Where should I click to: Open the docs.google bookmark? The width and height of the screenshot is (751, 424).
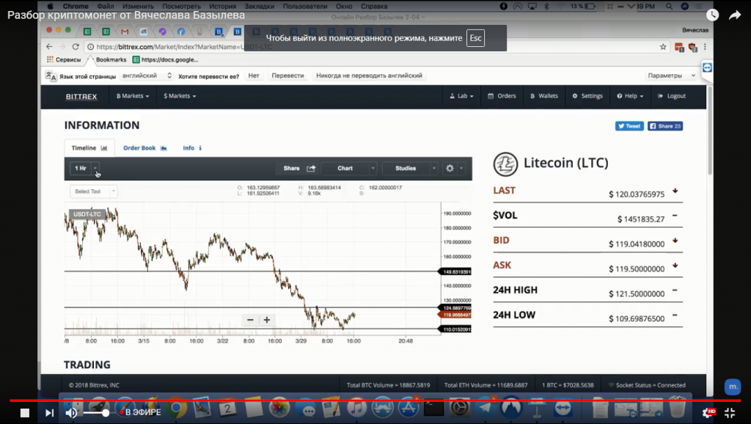[165, 60]
